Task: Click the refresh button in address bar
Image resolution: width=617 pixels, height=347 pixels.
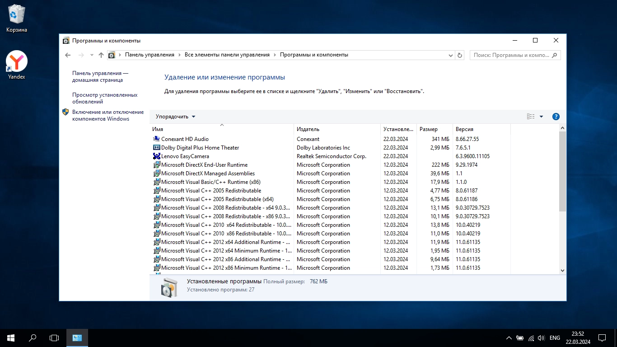Action: 460,55
